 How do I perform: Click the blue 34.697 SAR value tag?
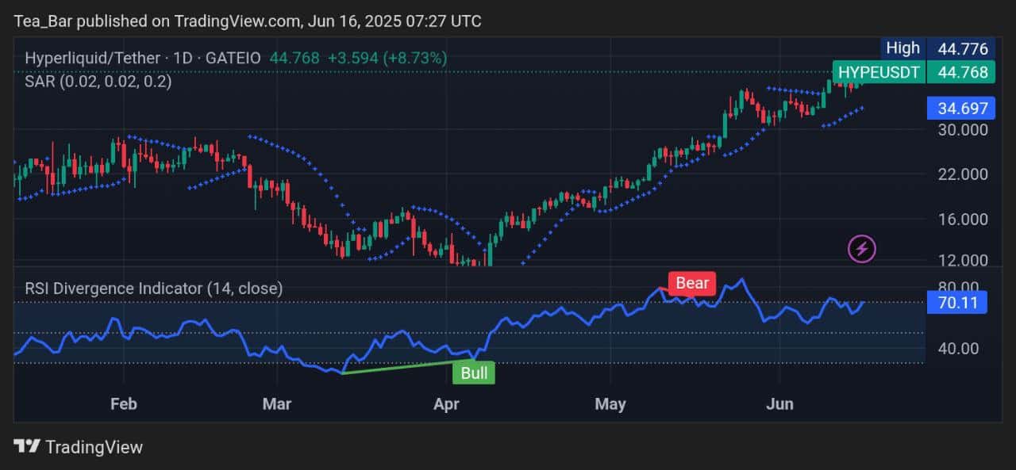[962, 108]
